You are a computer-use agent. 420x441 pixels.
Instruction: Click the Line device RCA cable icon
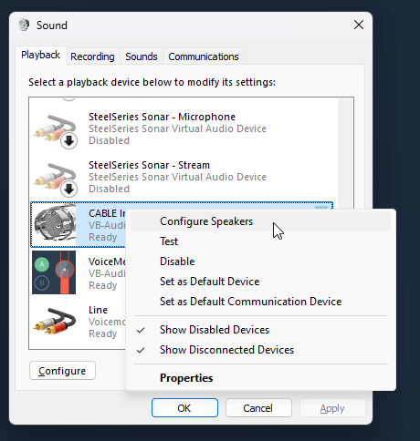[55, 322]
